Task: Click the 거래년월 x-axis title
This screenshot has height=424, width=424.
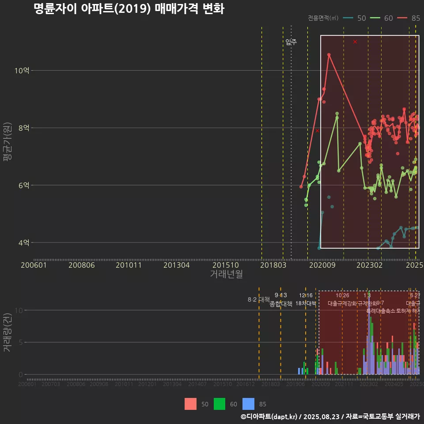Action: [x=226, y=274]
